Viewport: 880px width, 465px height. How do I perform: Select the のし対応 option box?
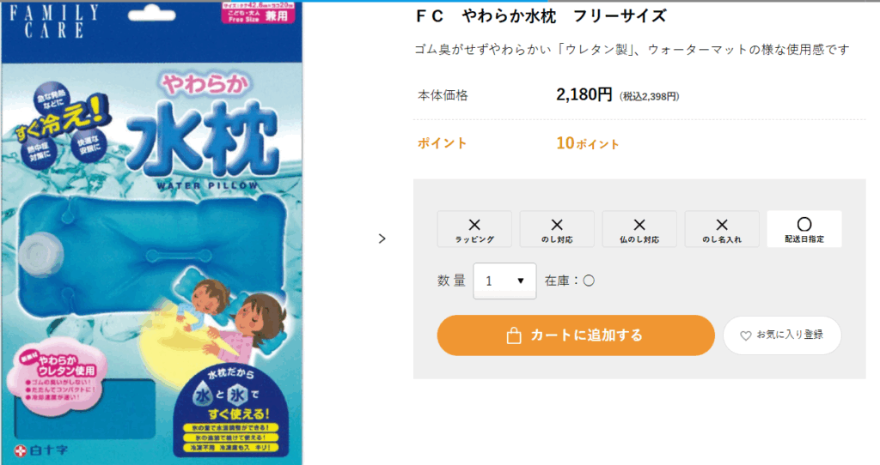tap(557, 229)
